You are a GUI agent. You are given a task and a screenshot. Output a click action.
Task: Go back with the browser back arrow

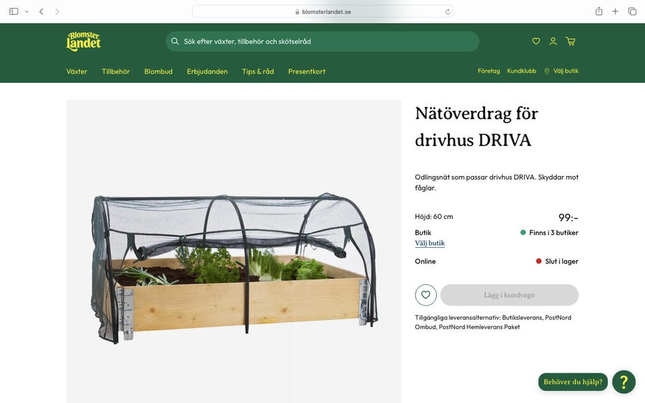click(x=41, y=11)
